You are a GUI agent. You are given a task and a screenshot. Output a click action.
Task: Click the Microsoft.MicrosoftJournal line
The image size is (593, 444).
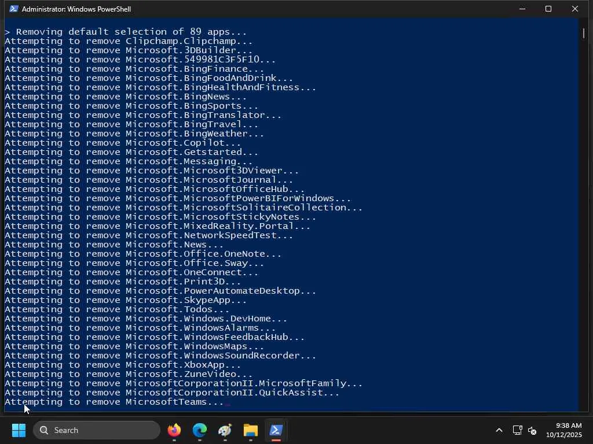pyautogui.click(x=149, y=180)
